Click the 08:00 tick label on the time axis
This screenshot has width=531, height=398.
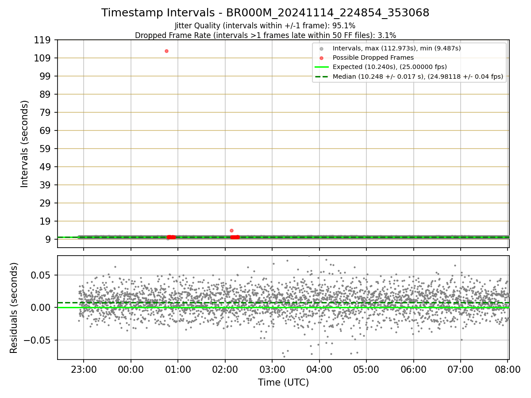click(x=508, y=370)
